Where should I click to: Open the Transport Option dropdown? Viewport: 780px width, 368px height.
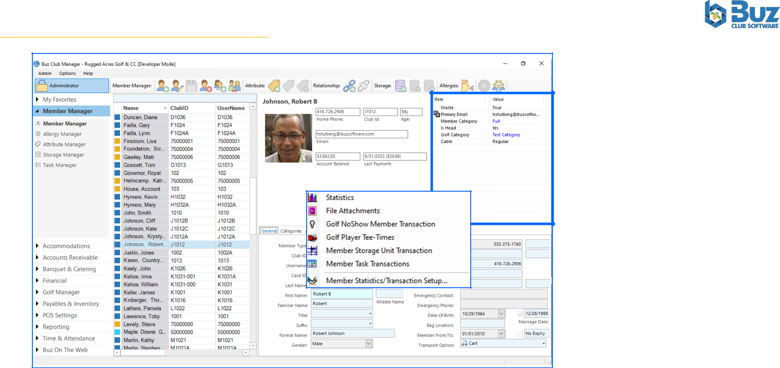pyautogui.click(x=543, y=343)
